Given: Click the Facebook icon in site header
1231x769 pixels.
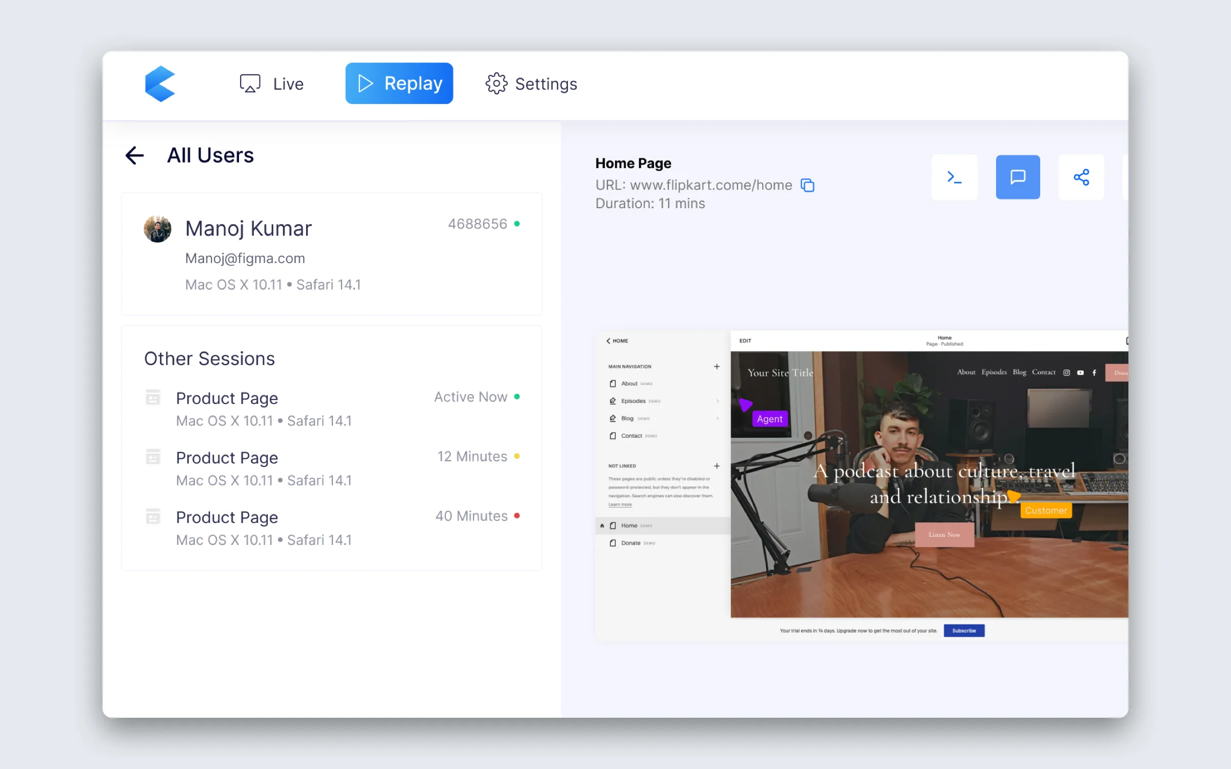Looking at the screenshot, I should tap(1094, 373).
